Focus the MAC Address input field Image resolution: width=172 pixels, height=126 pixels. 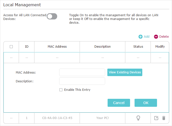coord(82,72)
